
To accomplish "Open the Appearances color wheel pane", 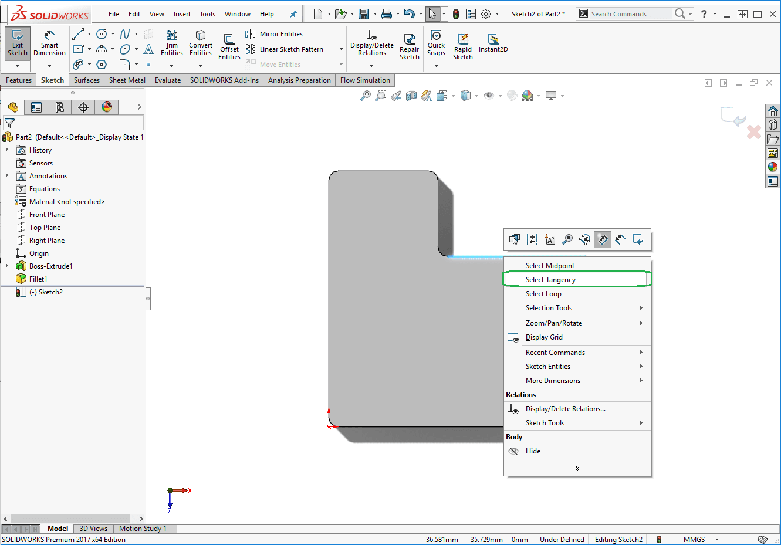I will (773, 167).
